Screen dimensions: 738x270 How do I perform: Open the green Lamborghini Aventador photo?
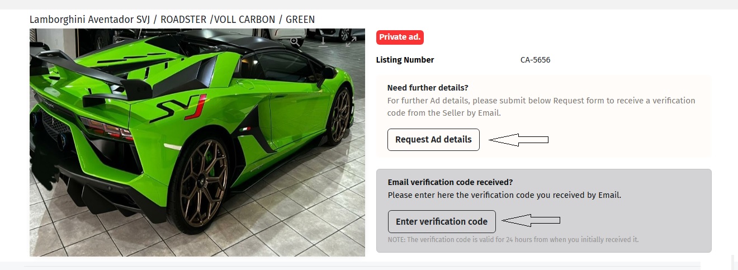tap(197, 143)
